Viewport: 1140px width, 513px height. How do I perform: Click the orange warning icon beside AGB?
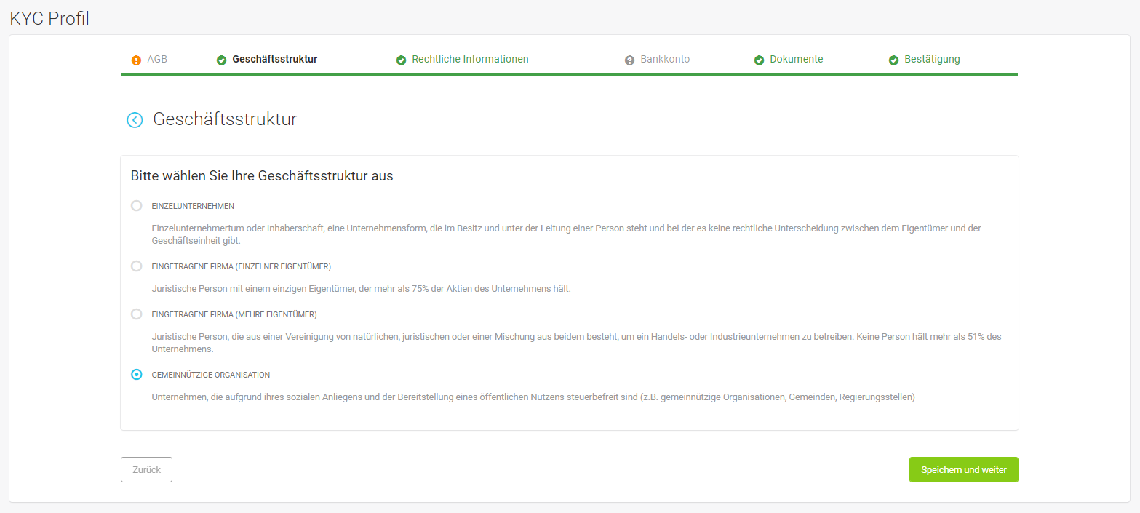click(135, 59)
